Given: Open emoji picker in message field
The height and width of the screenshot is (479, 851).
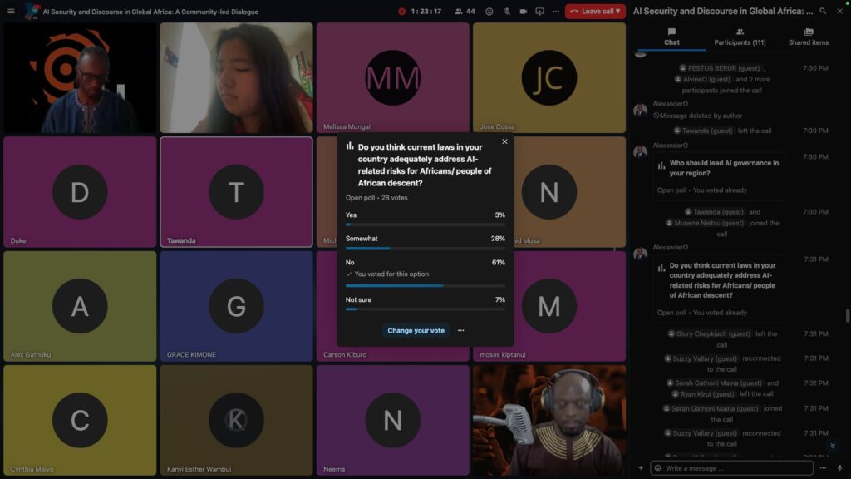Looking at the screenshot, I should (657, 468).
